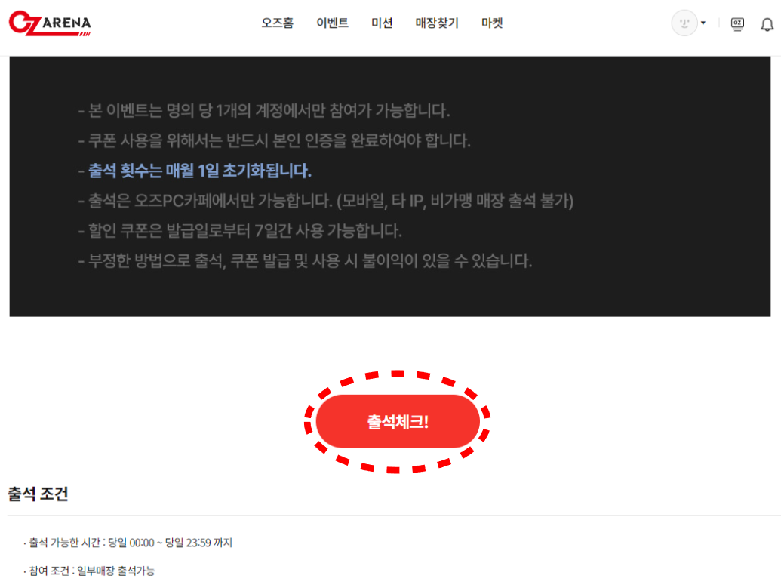The width and height of the screenshot is (781, 588).
Task: Open the notification bell icon
Action: click(767, 24)
